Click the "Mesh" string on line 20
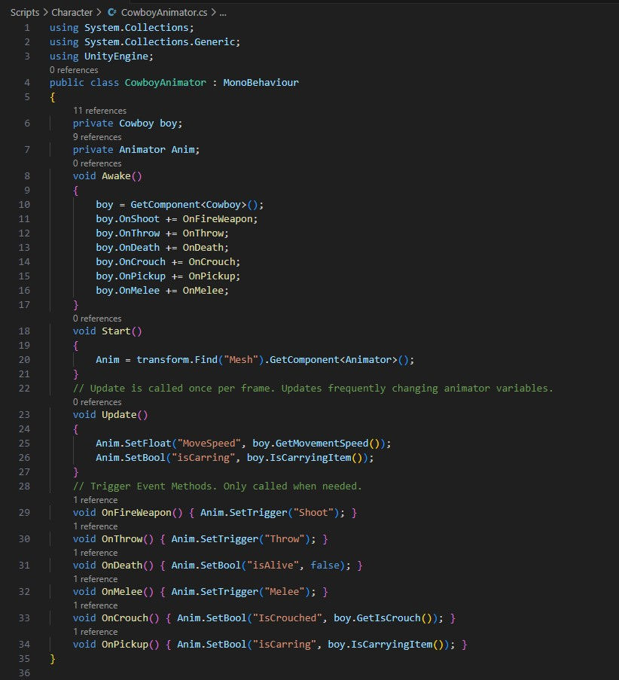The height and width of the screenshot is (680, 619). (241, 360)
